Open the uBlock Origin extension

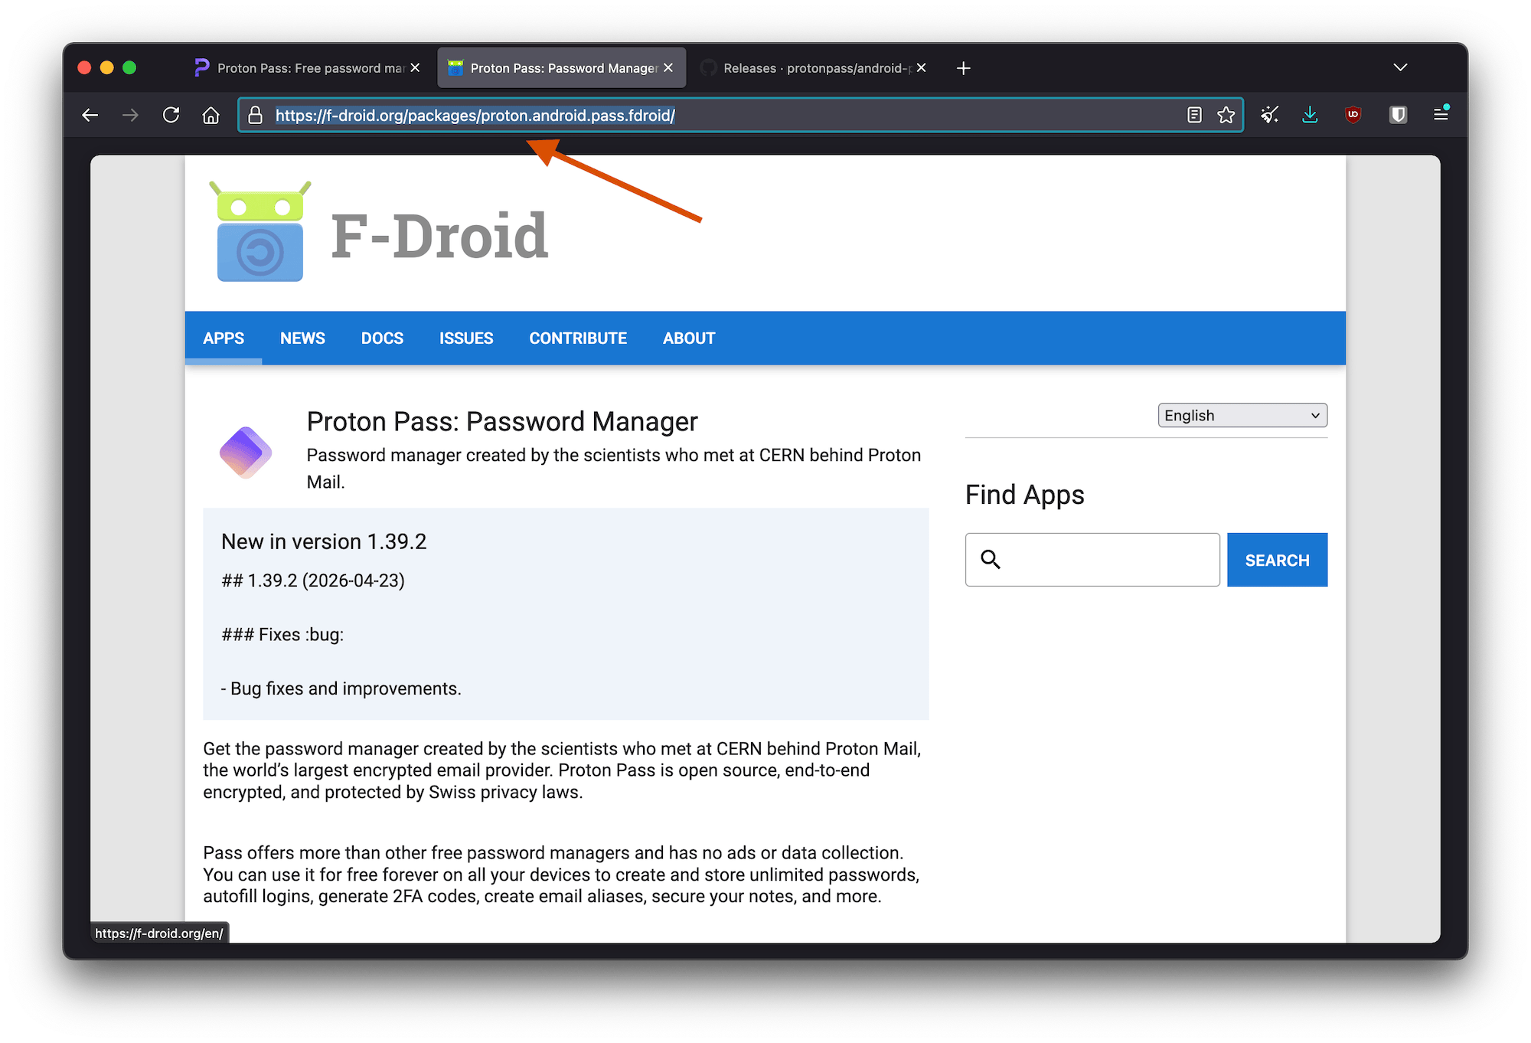coord(1353,115)
